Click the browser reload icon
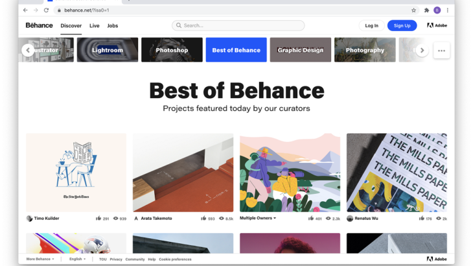The height and width of the screenshot is (266, 473). point(46,10)
